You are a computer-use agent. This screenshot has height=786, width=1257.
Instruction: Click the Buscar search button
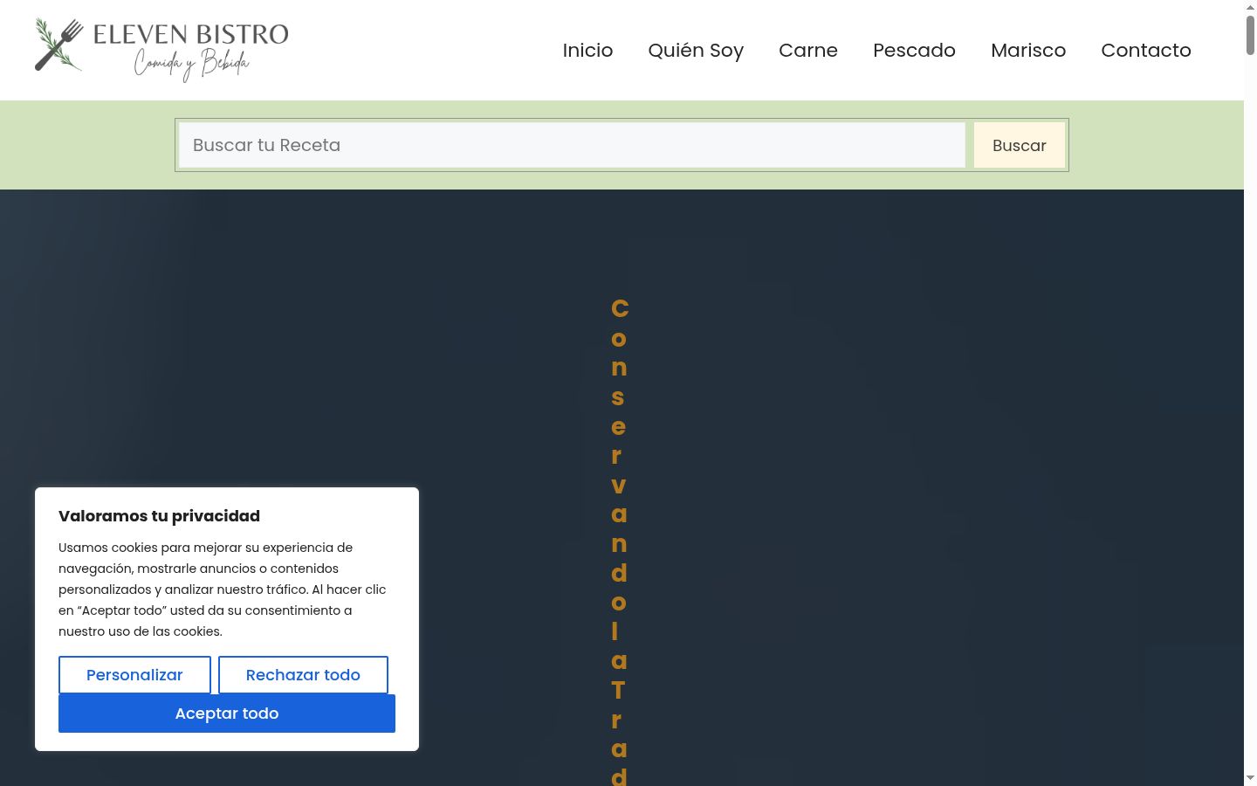pyautogui.click(x=1020, y=145)
